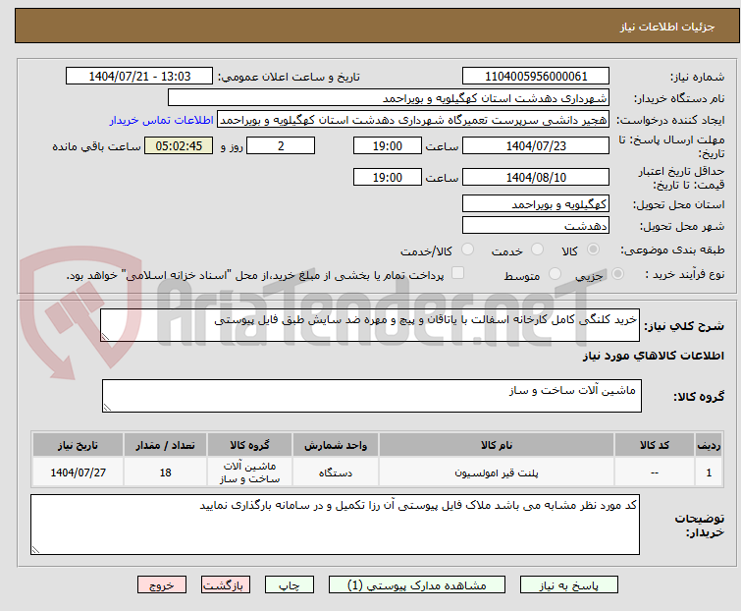
Task: Click the row number 1 cell
Action: [x=709, y=472]
